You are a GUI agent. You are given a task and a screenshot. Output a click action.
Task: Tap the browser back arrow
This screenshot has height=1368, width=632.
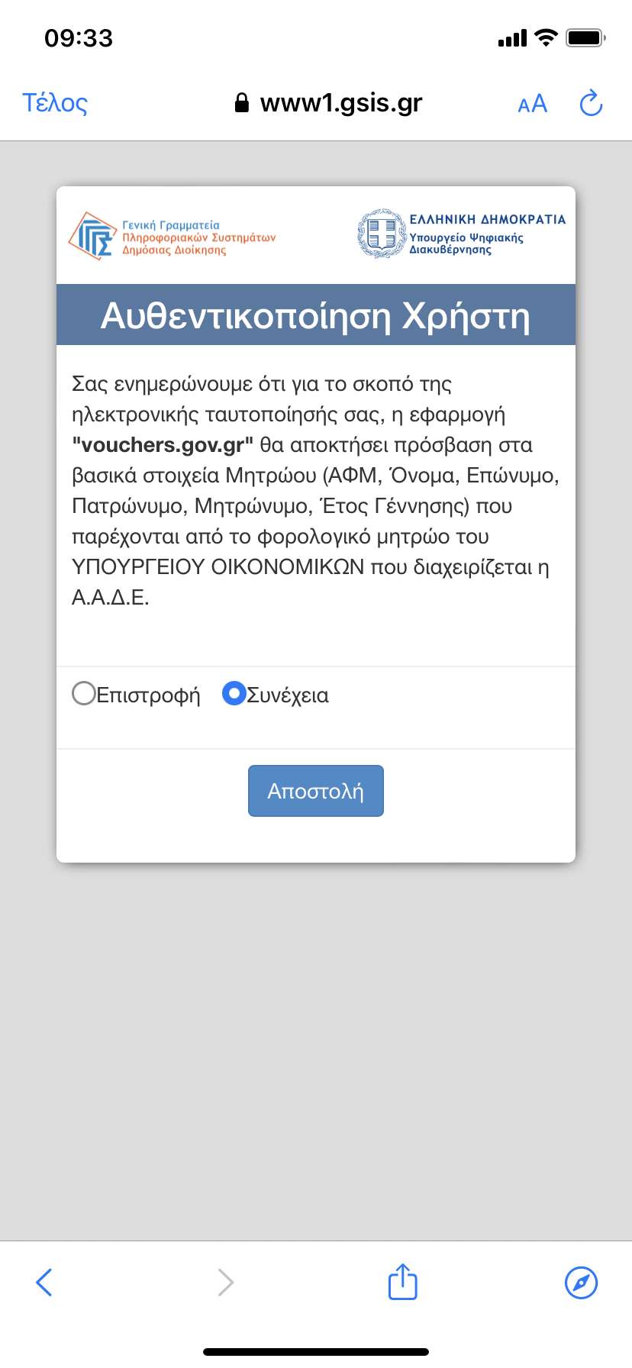coord(44,1282)
